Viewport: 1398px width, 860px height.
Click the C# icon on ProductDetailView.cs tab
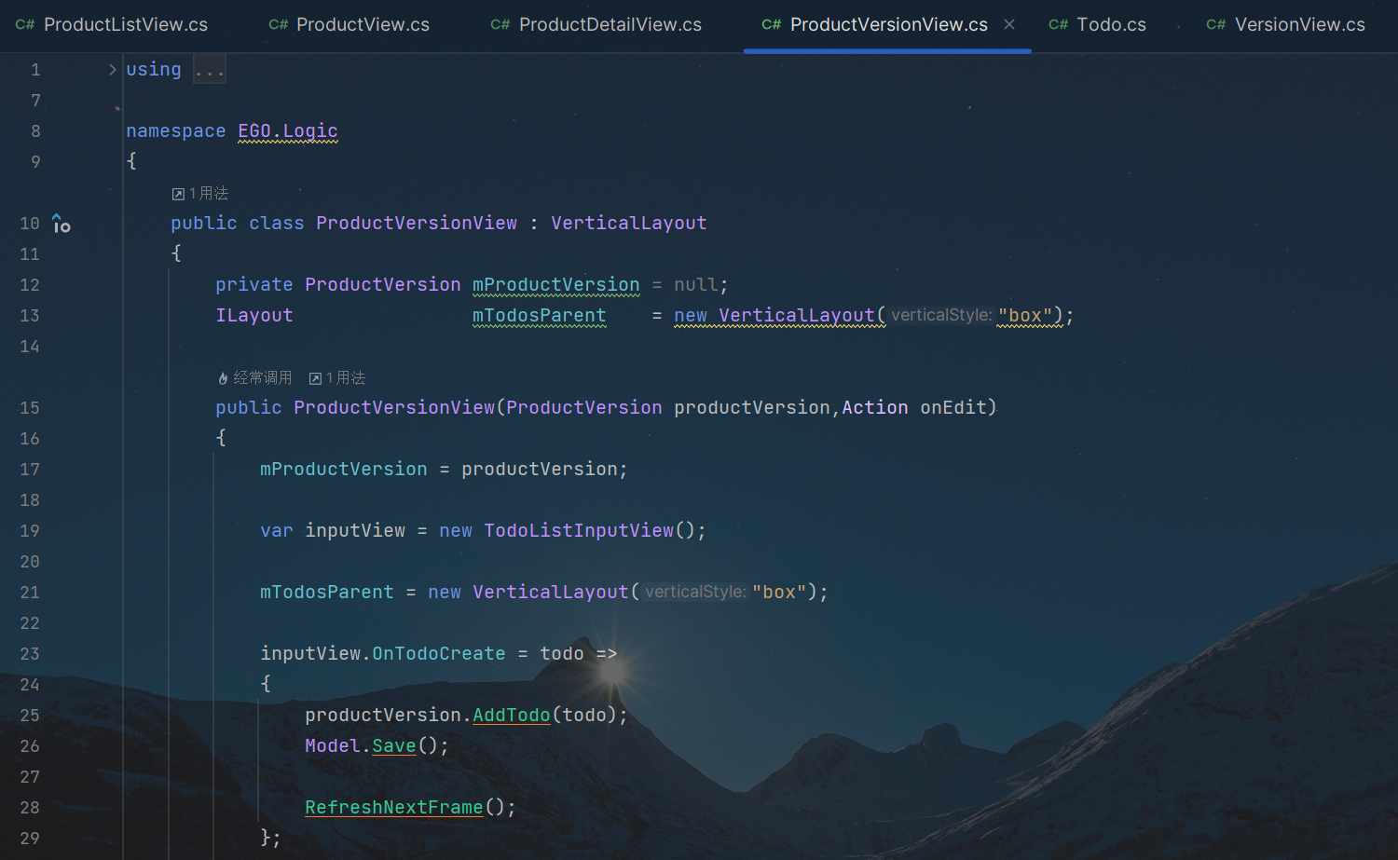pyautogui.click(x=500, y=25)
